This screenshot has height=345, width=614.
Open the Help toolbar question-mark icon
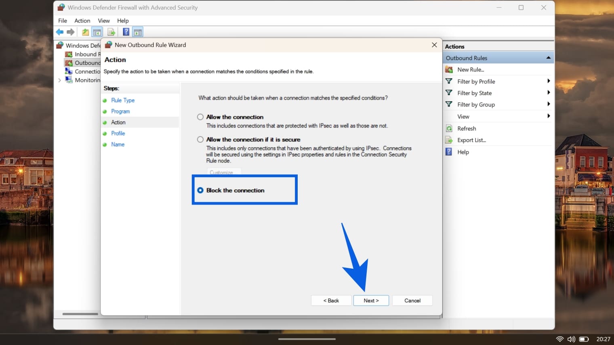pyautogui.click(x=126, y=32)
